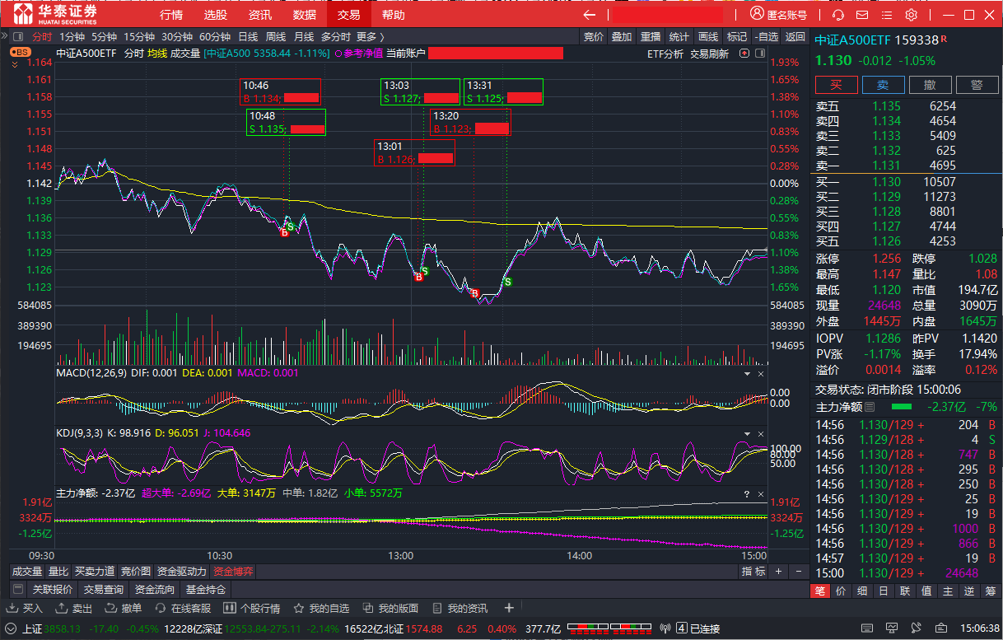Open the KDJ panel dropdown arrow
This screenshot has height=640, width=1003.
tap(747, 432)
